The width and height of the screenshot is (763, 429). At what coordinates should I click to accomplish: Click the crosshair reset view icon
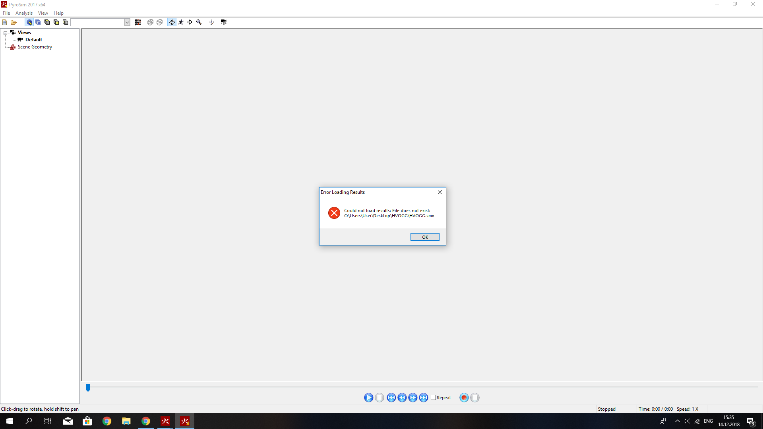click(211, 22)
